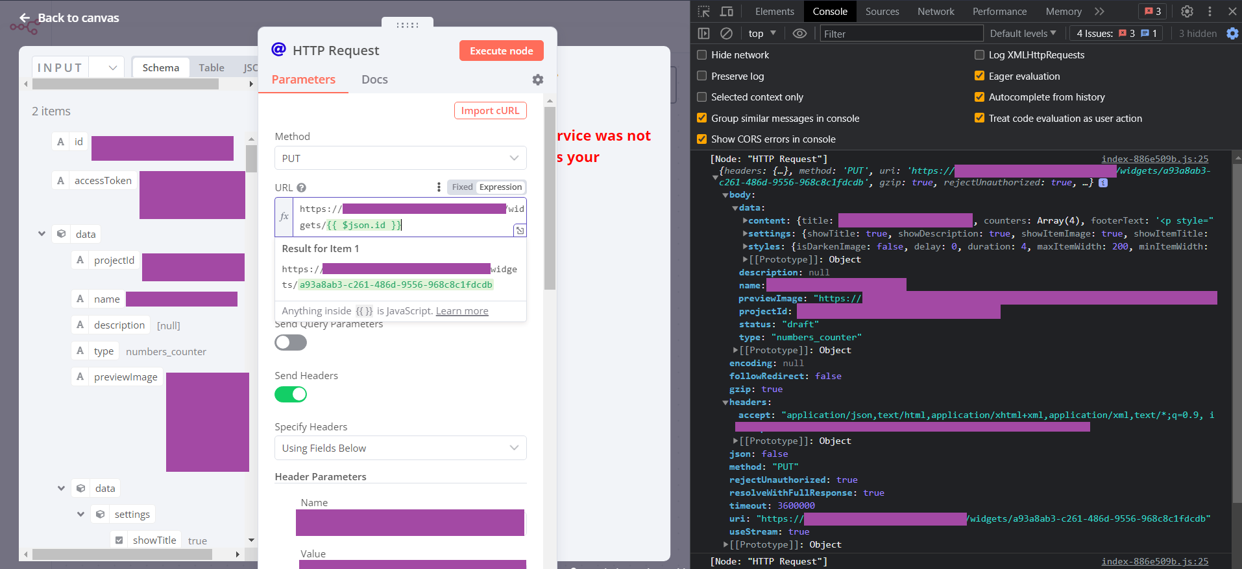Open node settings gear icon
This screenshot has width=1242, height=569.
[537, 80]
